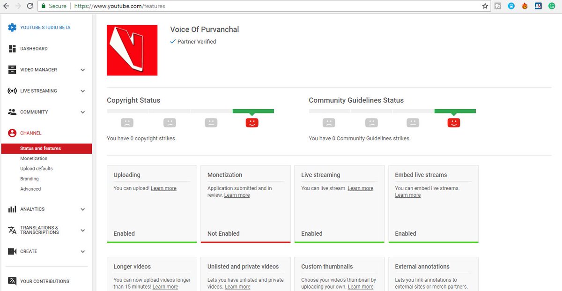
Task: Reload the page with refresh button
Action: (x=30, y=6)
